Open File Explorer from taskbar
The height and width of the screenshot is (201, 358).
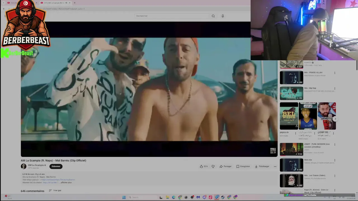point(167,197)
